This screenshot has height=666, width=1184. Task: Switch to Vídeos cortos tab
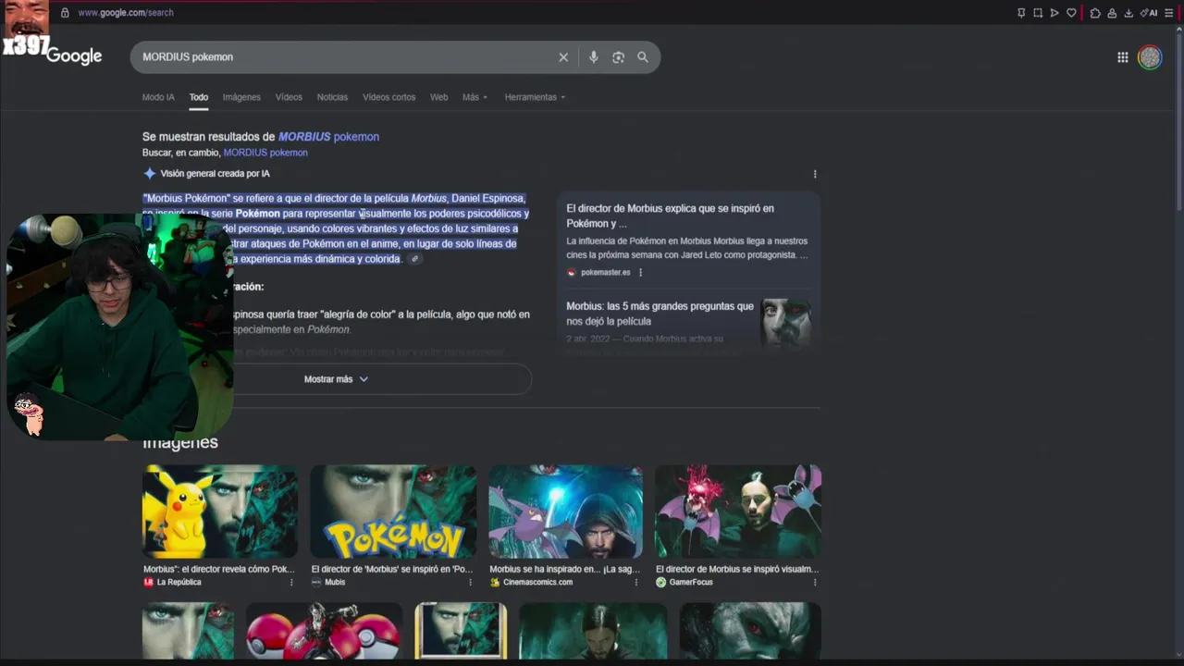(x=388, y=97)
